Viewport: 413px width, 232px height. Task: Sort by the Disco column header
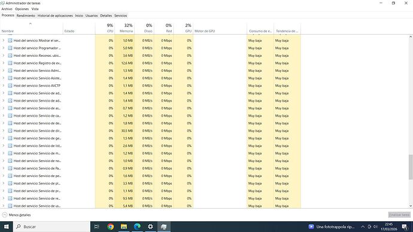tap(144, 28)
